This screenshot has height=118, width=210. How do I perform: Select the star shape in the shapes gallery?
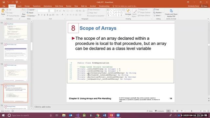point(121,15)
